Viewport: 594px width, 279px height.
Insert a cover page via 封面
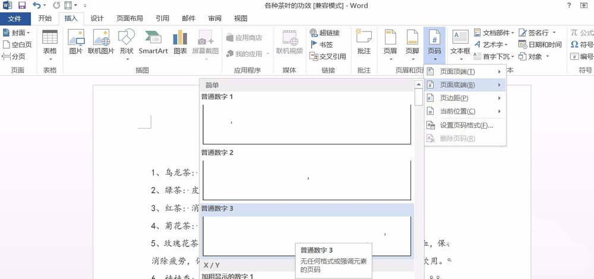[x=16, y=33]
